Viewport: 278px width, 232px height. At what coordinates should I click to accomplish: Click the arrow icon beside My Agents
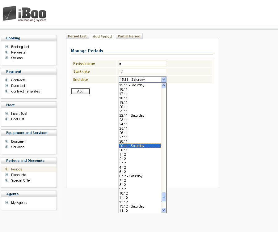click(x=7, y=203)
